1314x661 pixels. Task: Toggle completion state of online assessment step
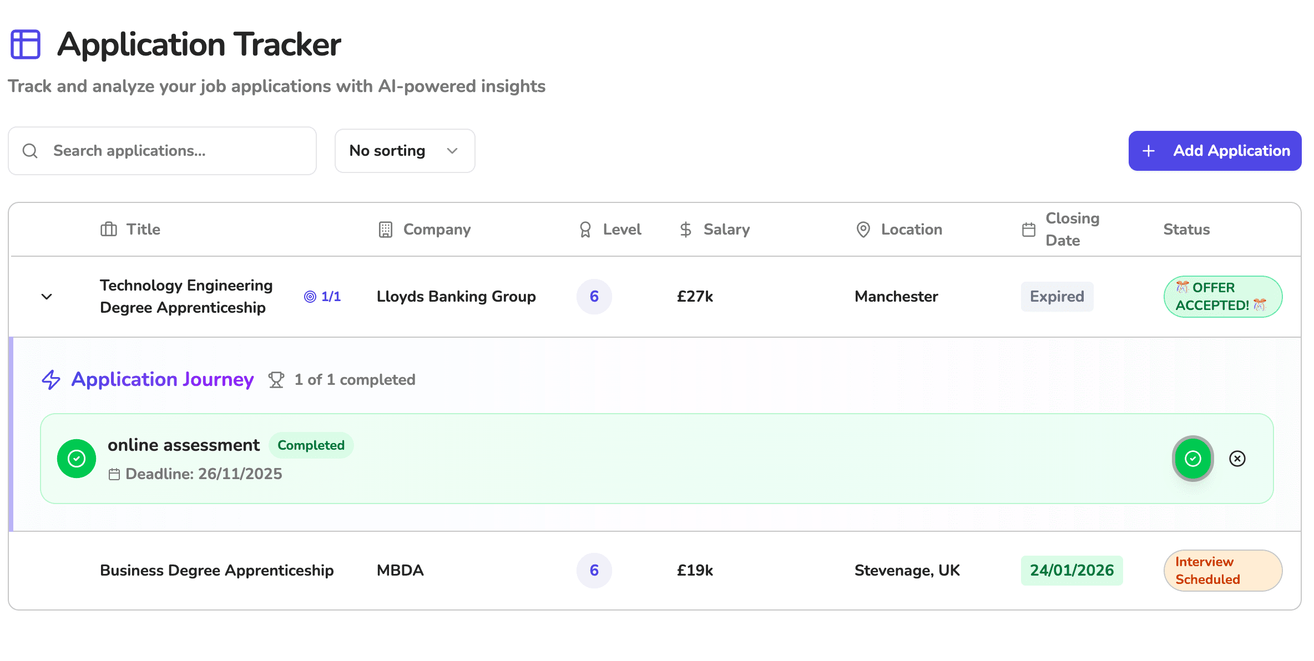point(1192,459)
